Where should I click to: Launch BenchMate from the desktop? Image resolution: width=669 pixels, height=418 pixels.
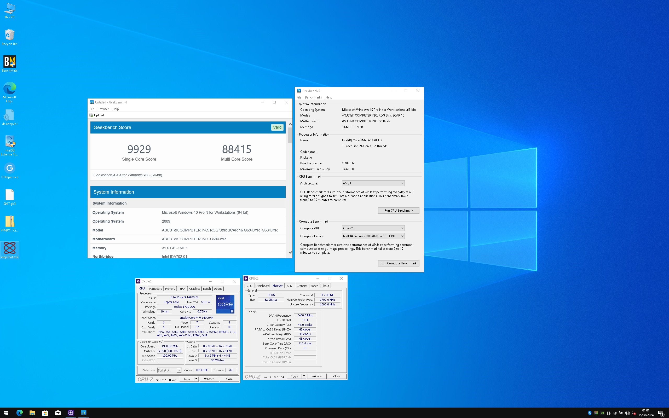[9, 64]
